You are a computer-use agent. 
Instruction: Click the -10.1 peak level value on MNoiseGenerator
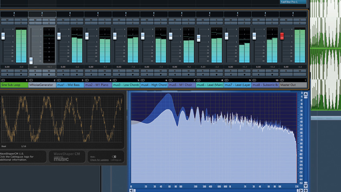(49, 67)
